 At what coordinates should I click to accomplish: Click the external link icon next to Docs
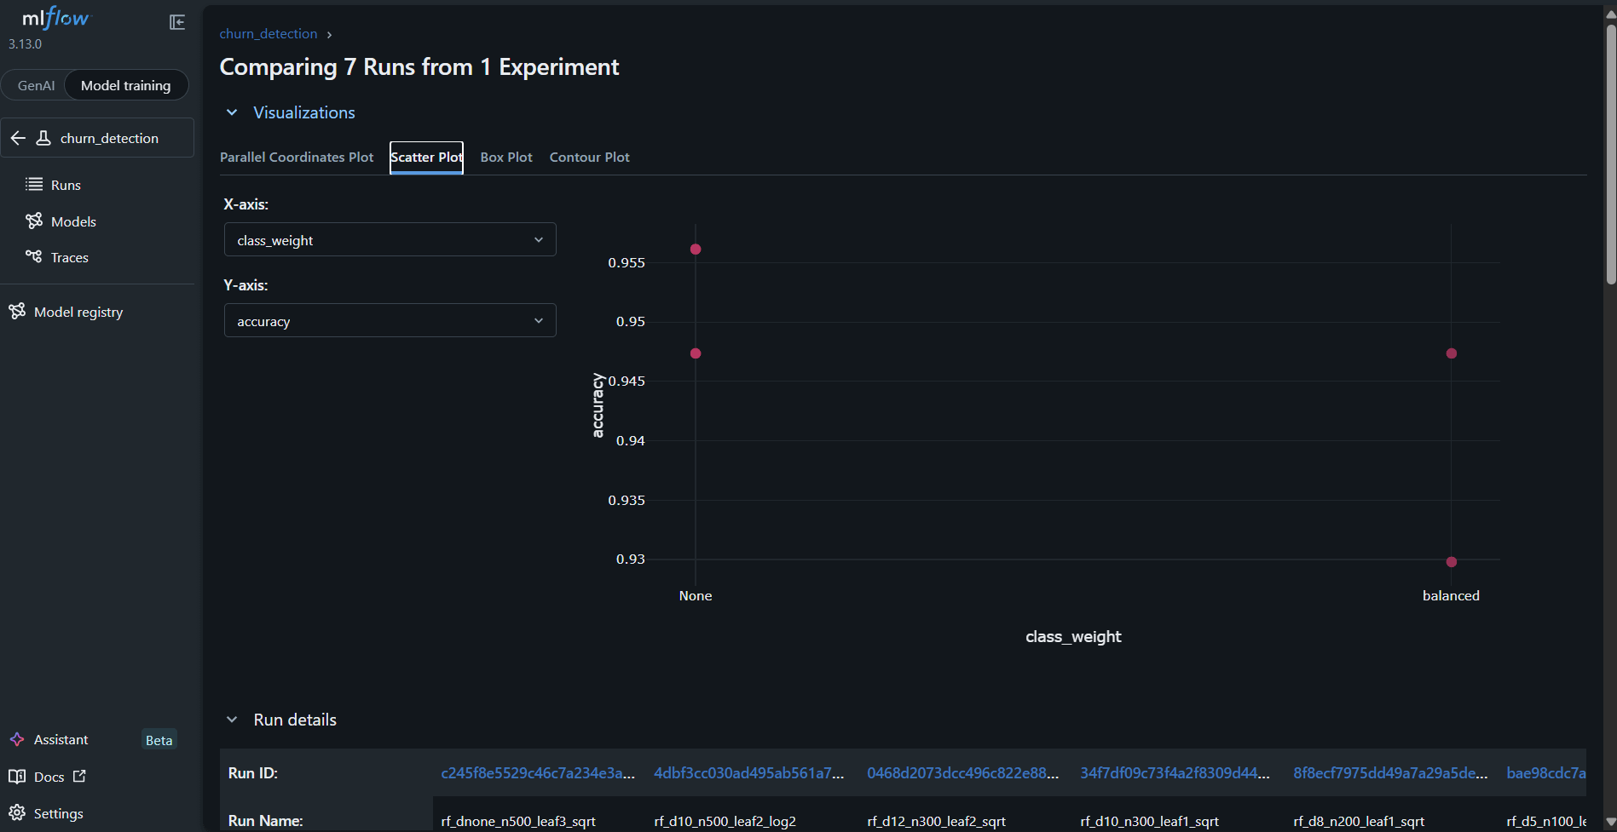click(79, 776)
